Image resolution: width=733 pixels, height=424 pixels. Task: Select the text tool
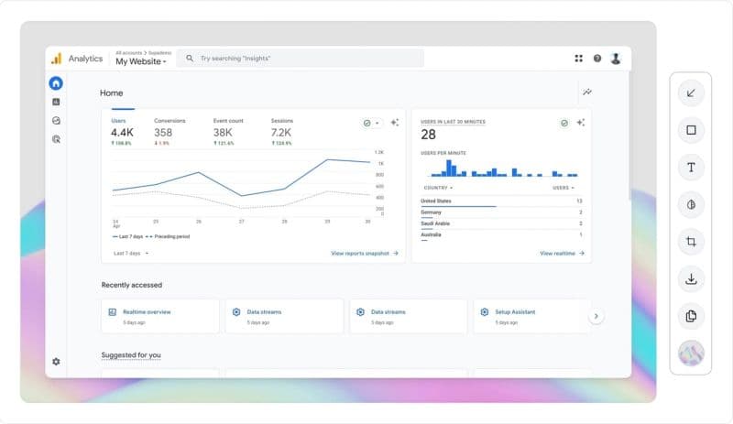(x=691, y=168)
